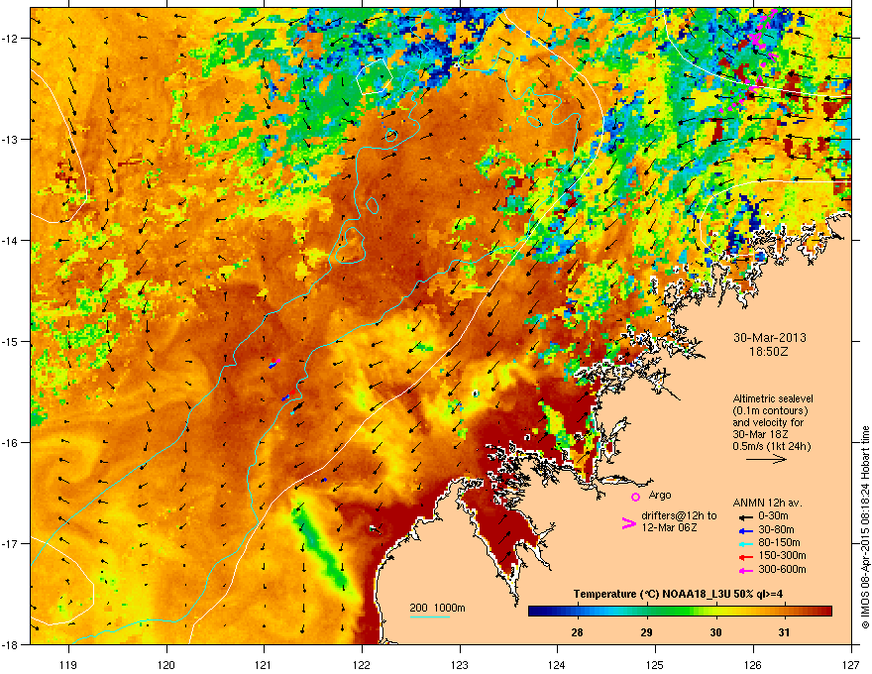872x674 pixels.
Task: Click the '80-150m' depth label
Action: [779, 543]
